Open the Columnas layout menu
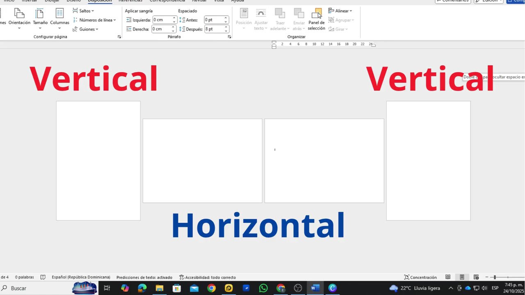 click(x=59, y=19)
